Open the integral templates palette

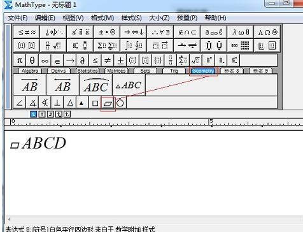coord(134,45)
